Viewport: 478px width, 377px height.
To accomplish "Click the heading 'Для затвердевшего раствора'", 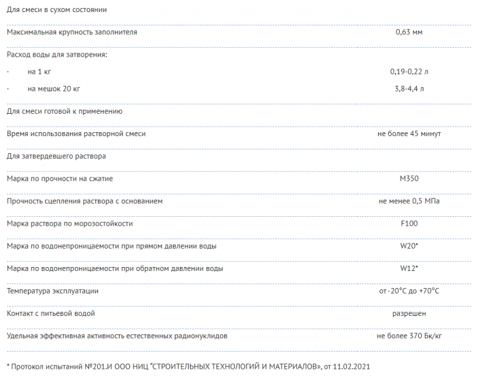I will (57, 156).
